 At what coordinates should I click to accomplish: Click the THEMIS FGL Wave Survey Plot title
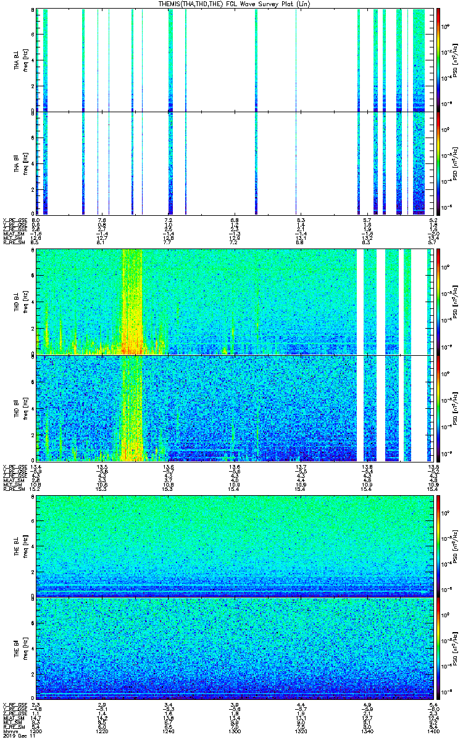(x=233, y=4)
